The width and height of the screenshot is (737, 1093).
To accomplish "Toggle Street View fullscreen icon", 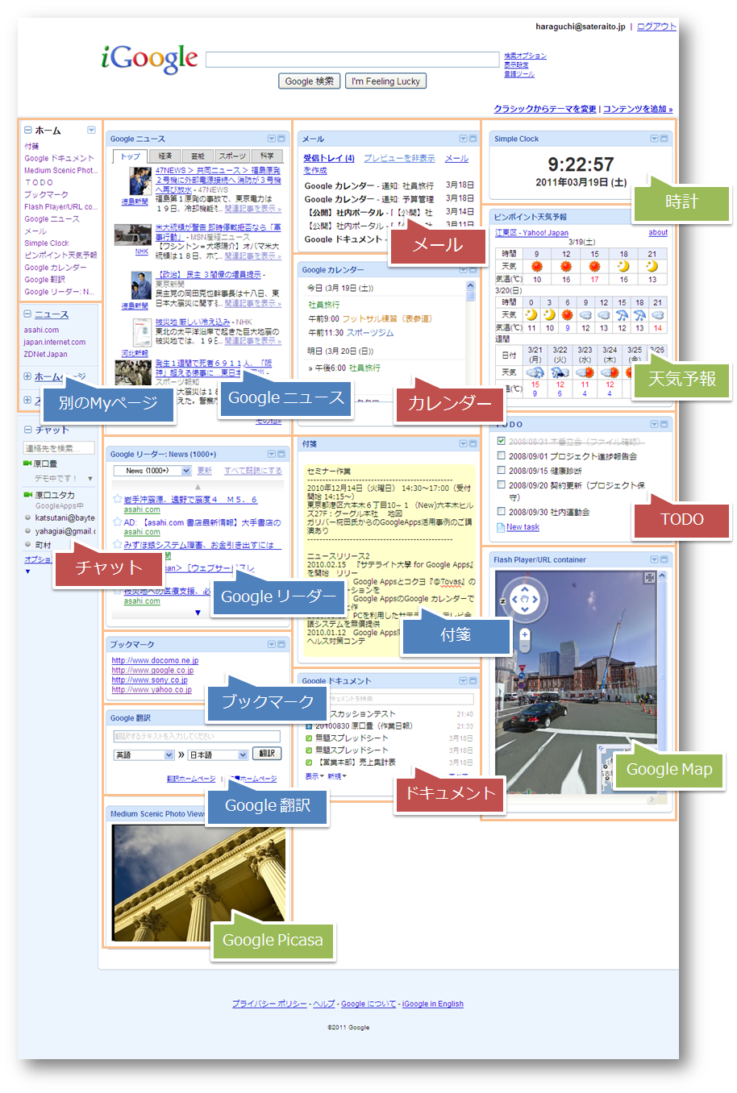I will [x=649, y=578].
